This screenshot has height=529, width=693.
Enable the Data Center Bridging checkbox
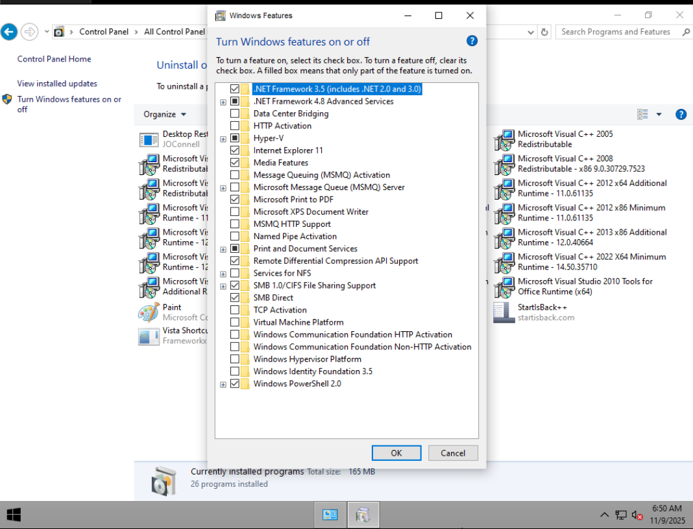(x=235, y=113)
